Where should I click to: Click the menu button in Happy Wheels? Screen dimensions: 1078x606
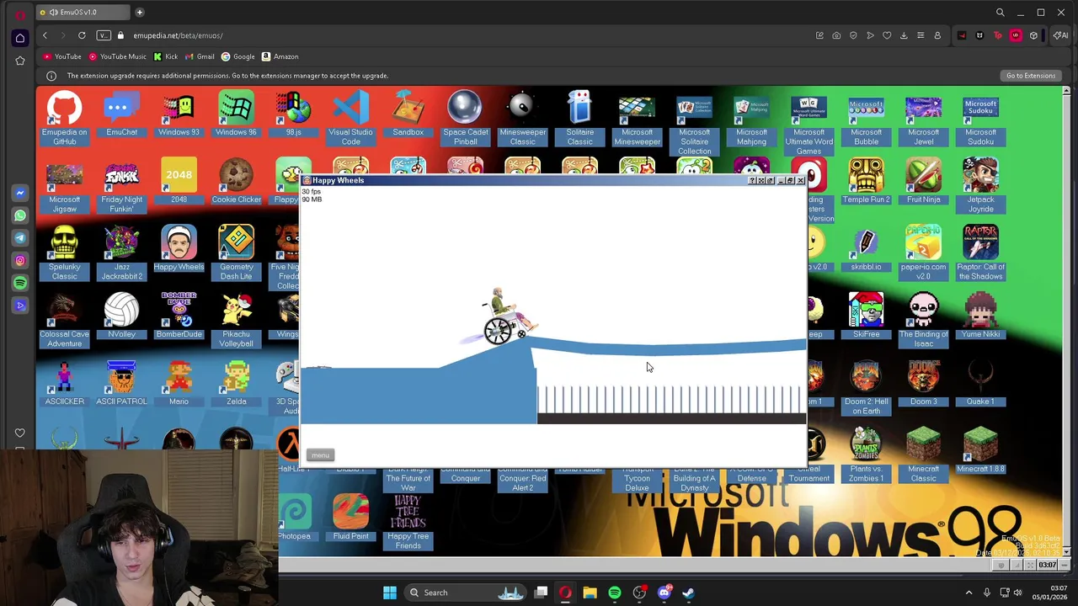pos(320,455)
